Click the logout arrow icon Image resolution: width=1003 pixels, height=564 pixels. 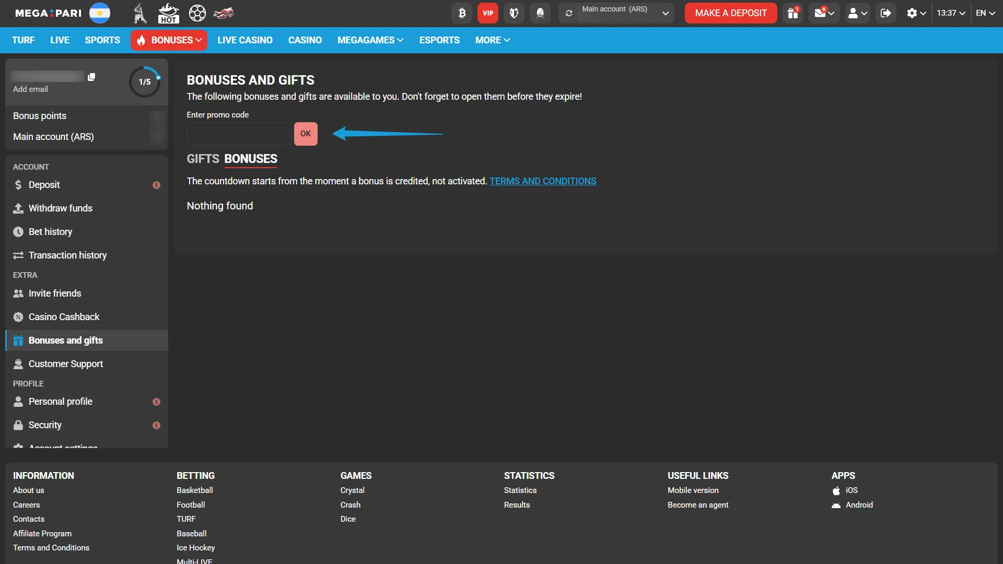click(x=885, y=13)
